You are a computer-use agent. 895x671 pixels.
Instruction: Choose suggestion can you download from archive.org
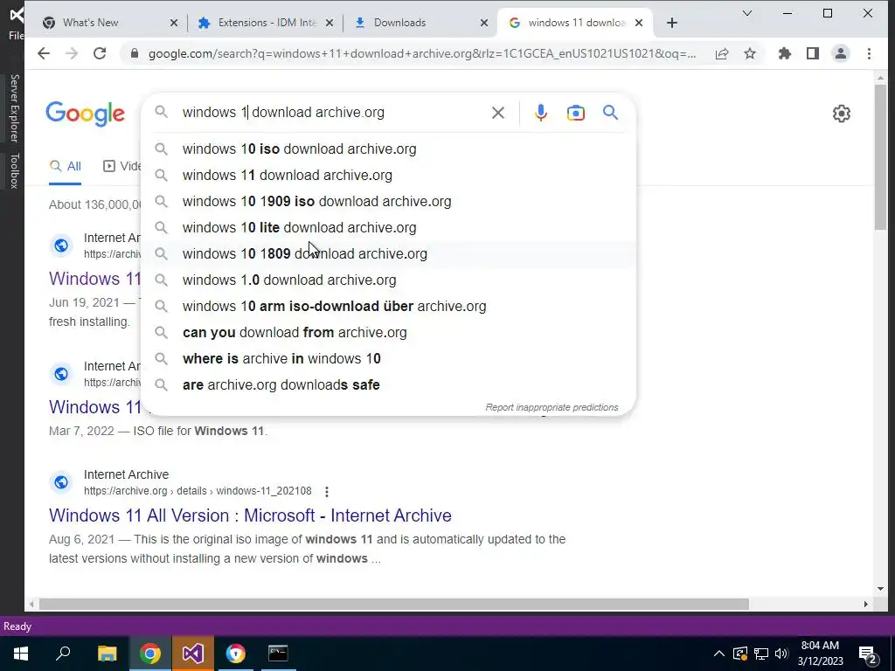pos(388,333)
